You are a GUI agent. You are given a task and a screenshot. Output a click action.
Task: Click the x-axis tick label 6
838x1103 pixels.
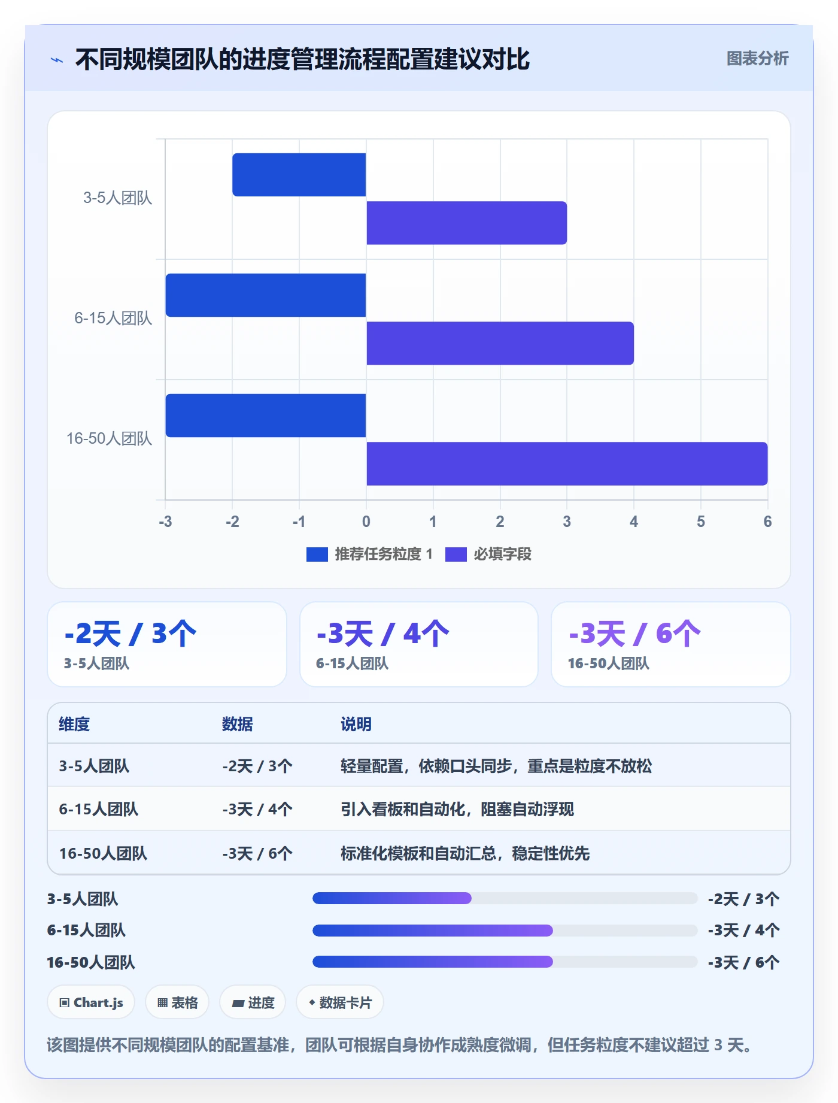coord(767,522)
